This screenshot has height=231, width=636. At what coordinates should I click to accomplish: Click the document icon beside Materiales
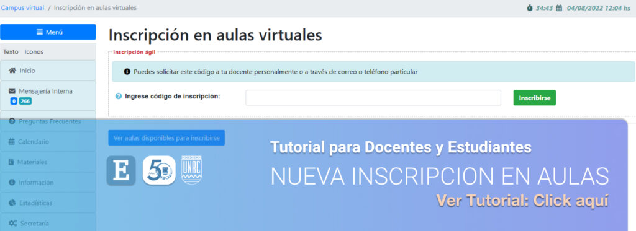11,162
